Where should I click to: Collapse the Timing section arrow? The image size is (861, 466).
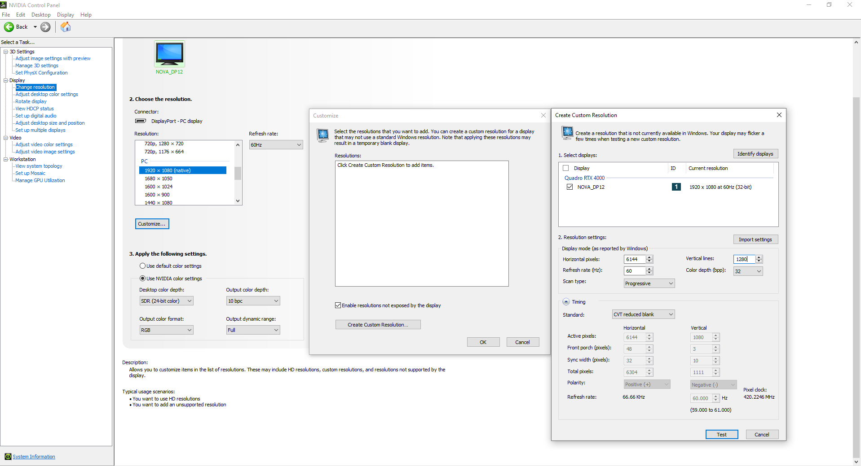coord(566,302)
